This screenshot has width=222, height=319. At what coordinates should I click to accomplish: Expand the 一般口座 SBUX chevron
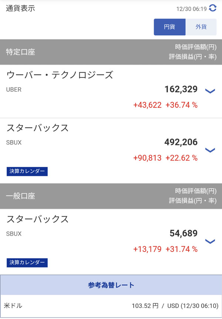pos(210,241)
